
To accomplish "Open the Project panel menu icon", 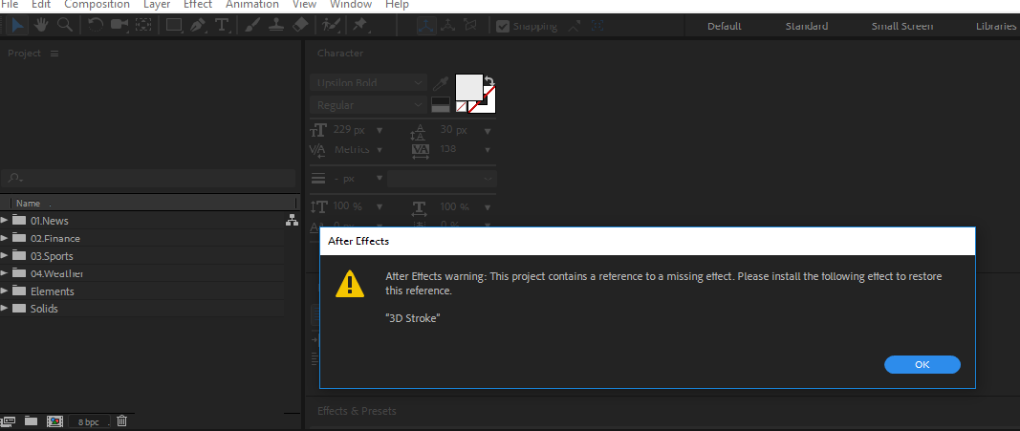I will coord(54,54).
